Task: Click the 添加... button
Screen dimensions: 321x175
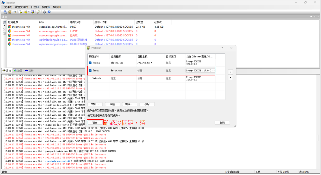Action: coord(95,104)
